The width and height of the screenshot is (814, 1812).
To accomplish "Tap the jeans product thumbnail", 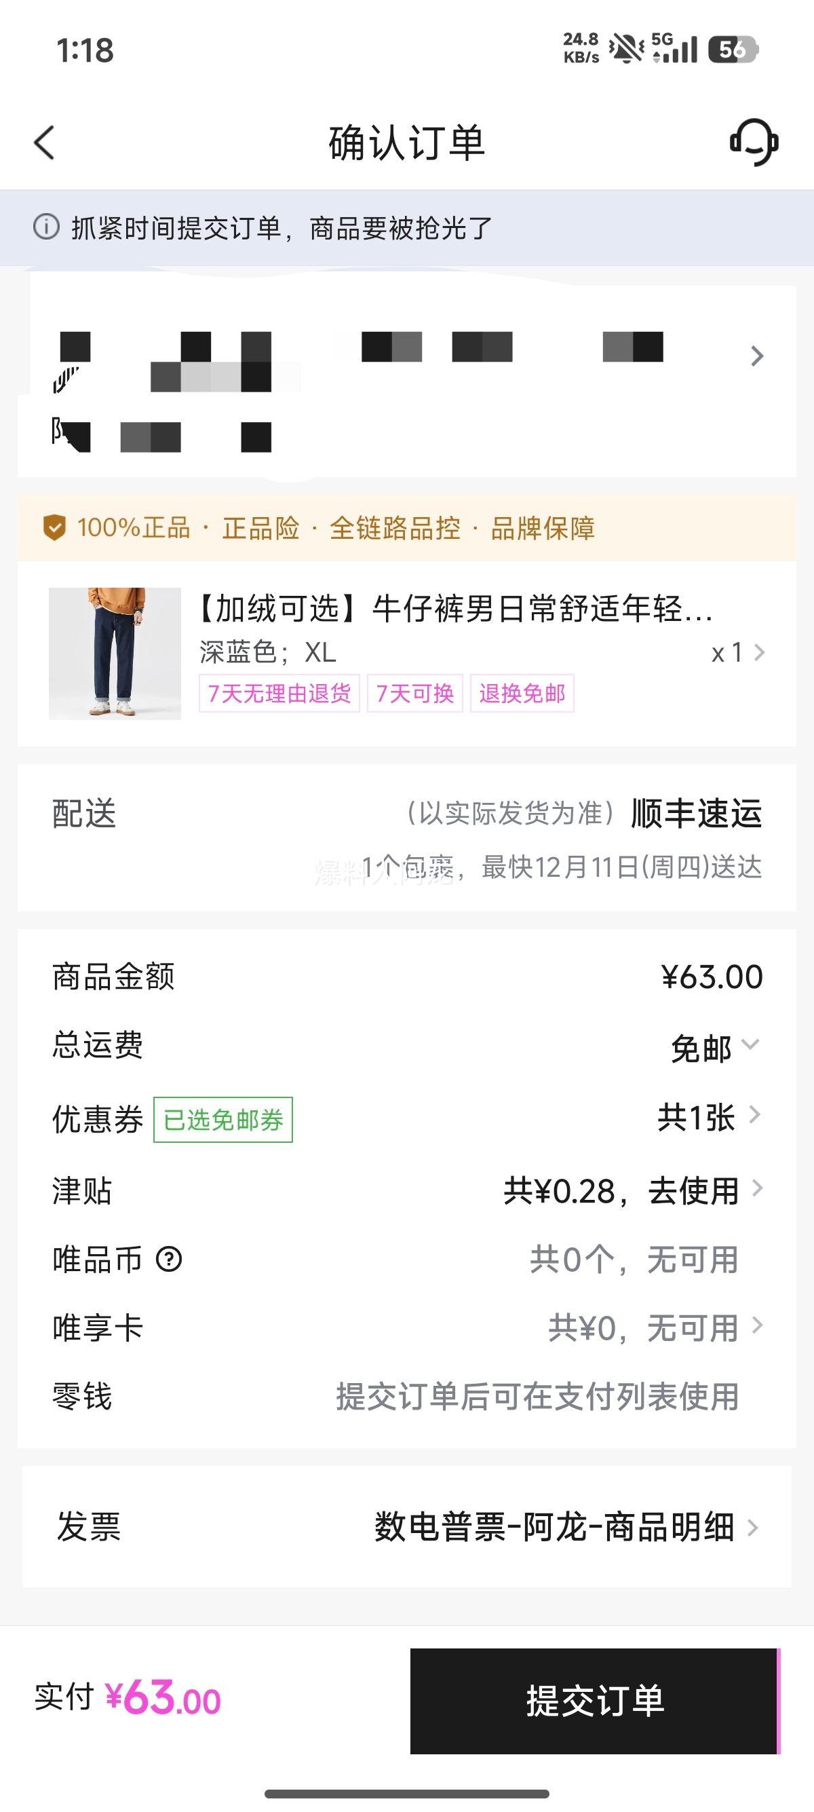I will (x=115, y=654).
